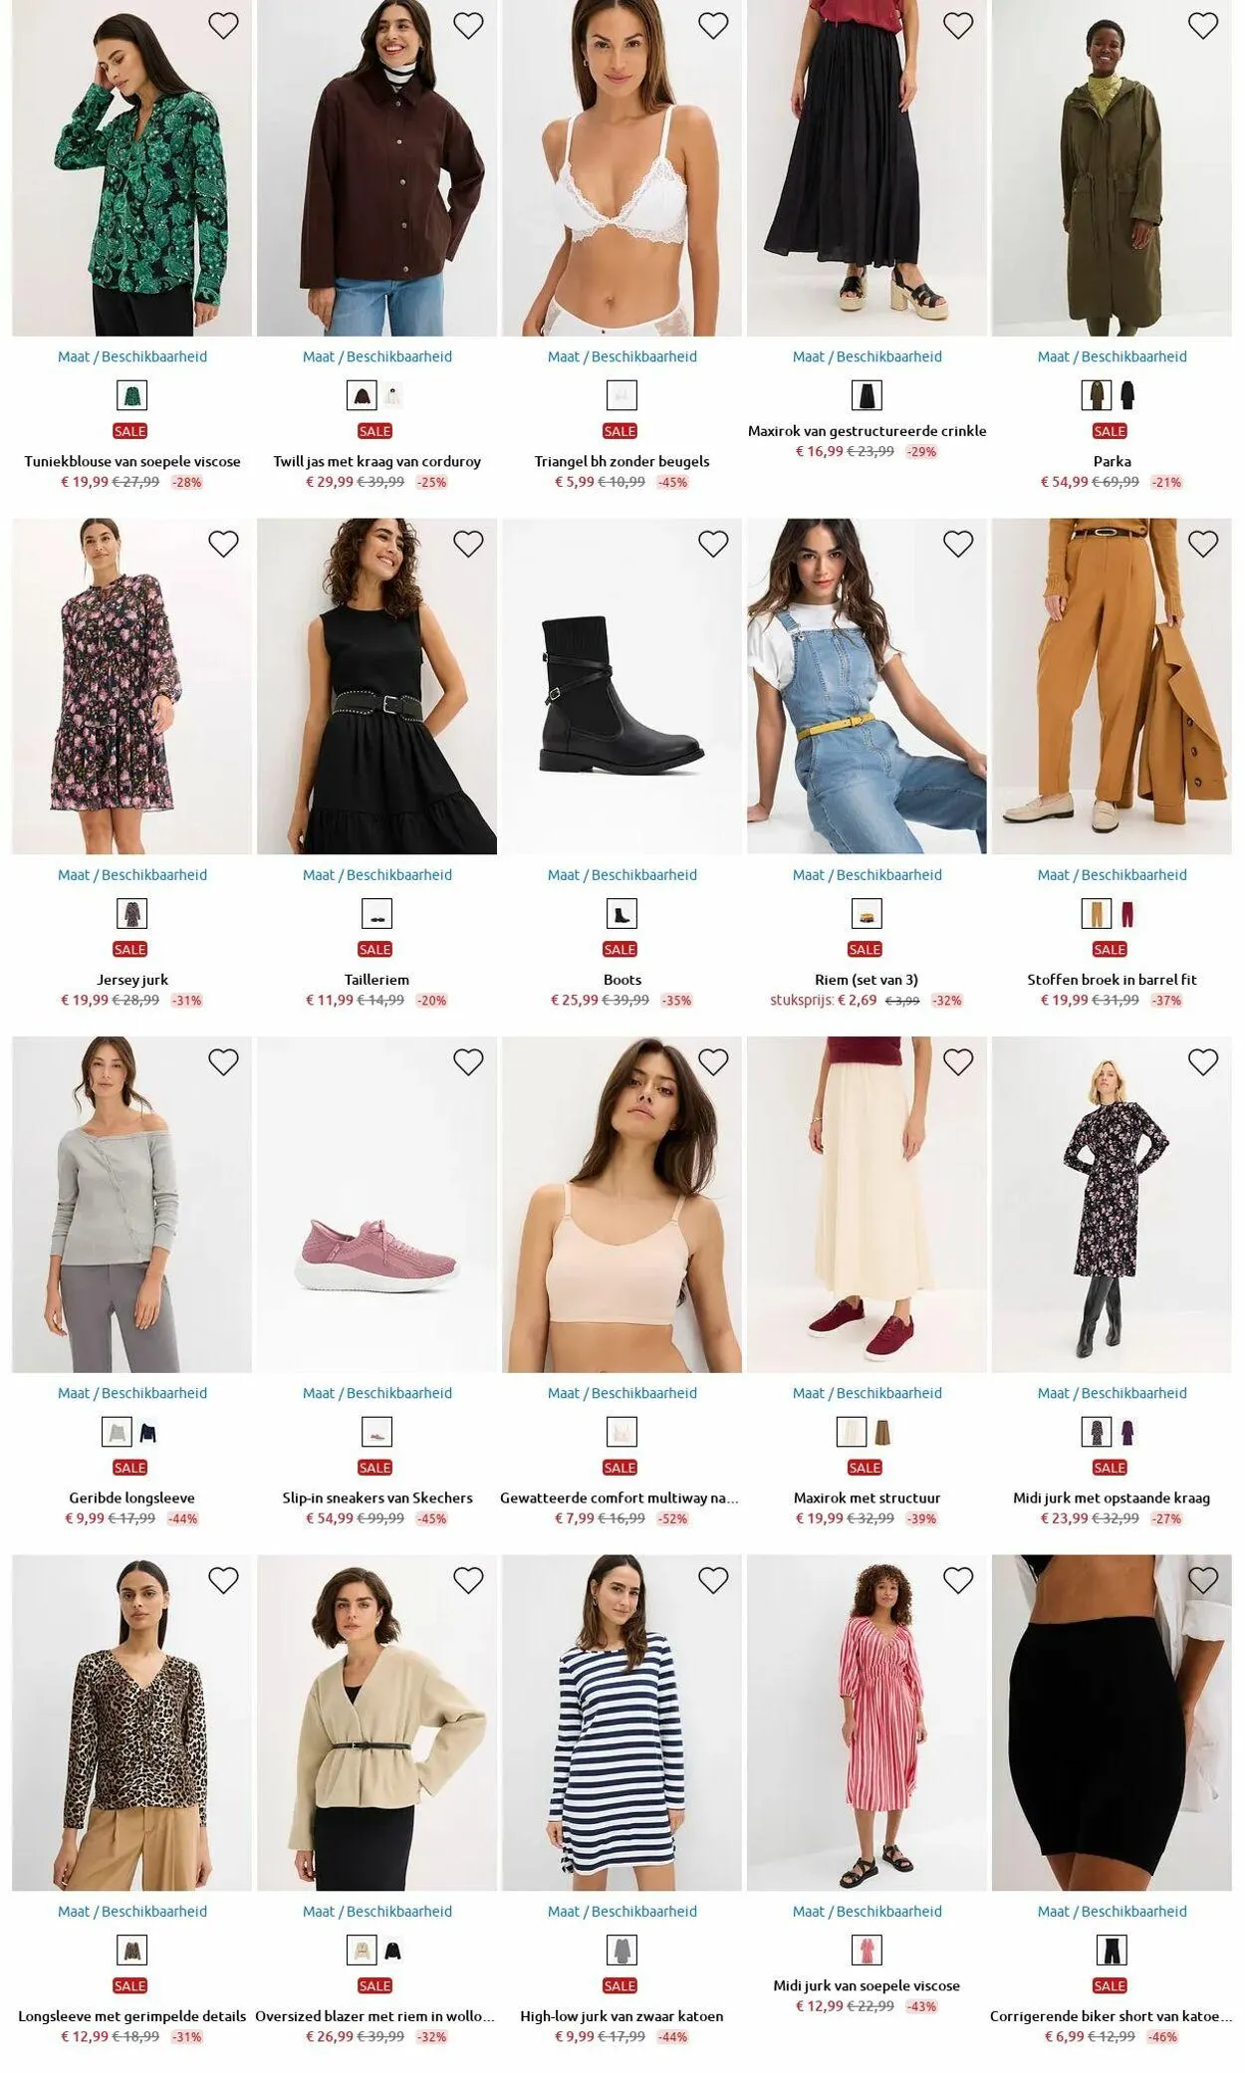Open the Geribde longsleeve product title
The height and width of the screenshot is (2073, 1245).
pyautogui.click(x=132, y=1497)
